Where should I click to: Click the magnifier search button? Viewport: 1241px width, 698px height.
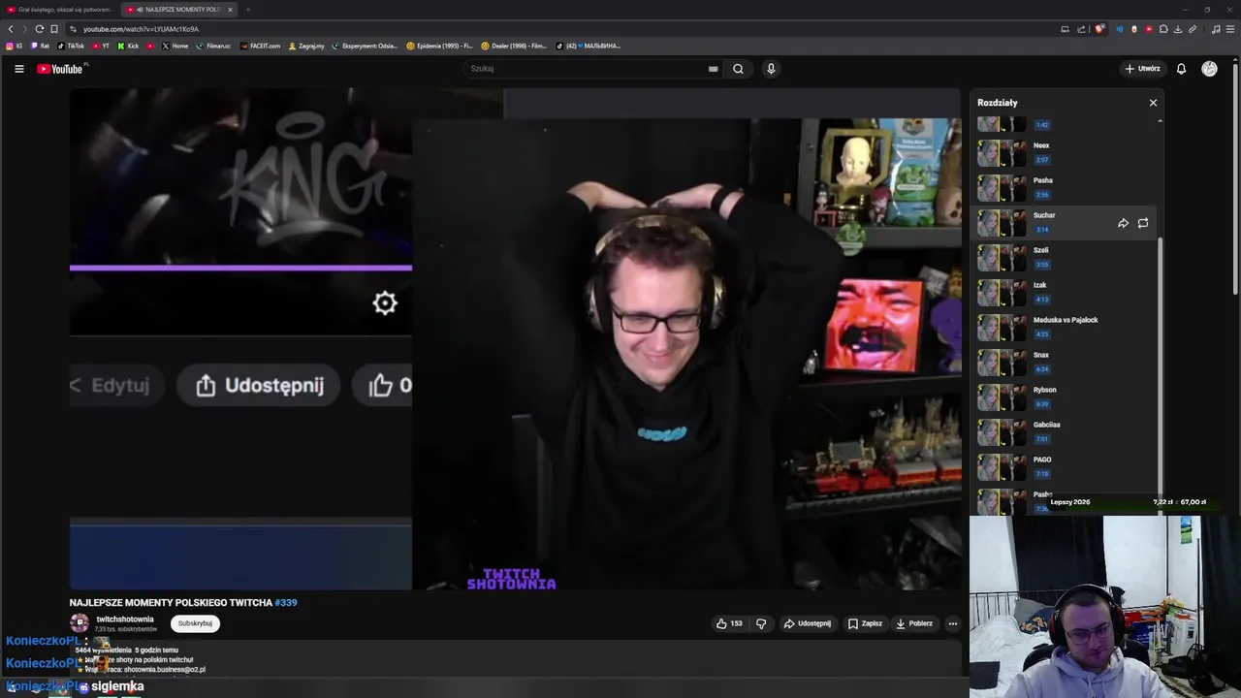pyautogui.click(x=738, y=69)
